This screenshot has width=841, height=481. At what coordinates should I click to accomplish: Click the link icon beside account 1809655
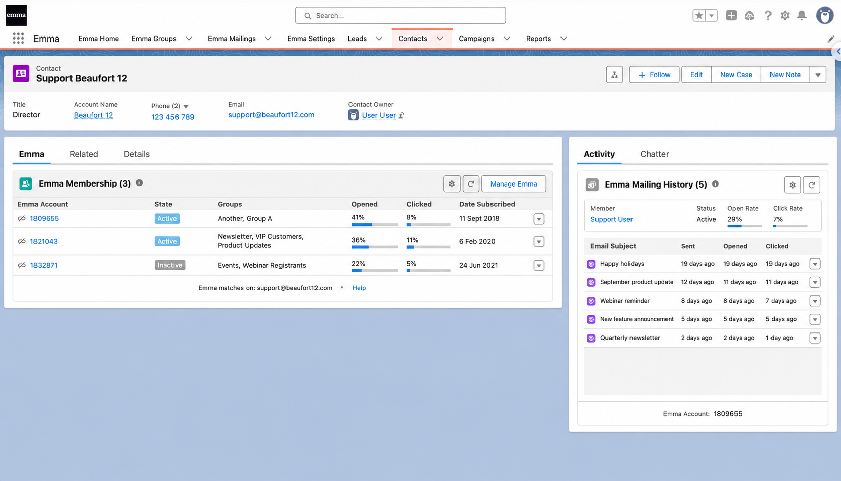22,219
